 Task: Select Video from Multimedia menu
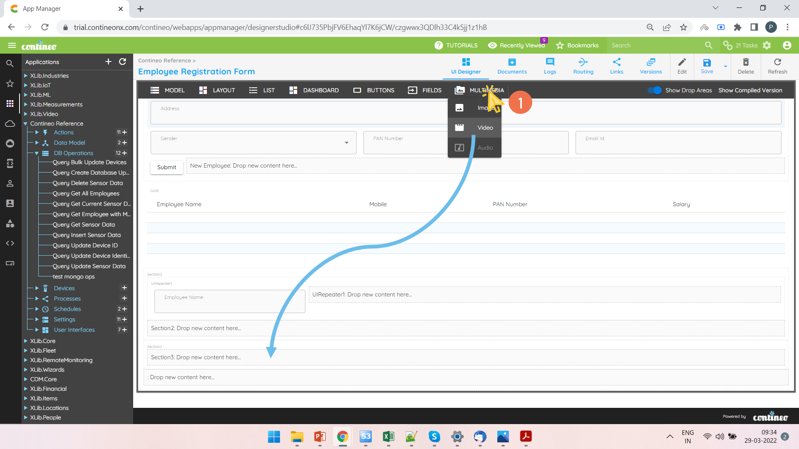pyautogui.click(x=485, y=128)
